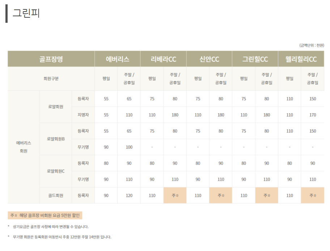This screenshot has height=251, width=330.
Task: Select the 웰리힐리CC column header
Action: (x=301, y=59)
